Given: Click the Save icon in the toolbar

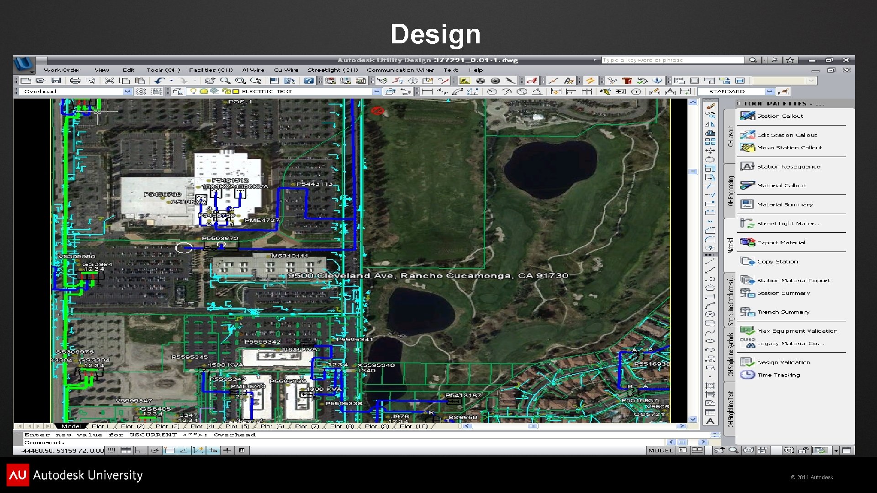Looking at the screenshot, I should click(56, 81).
